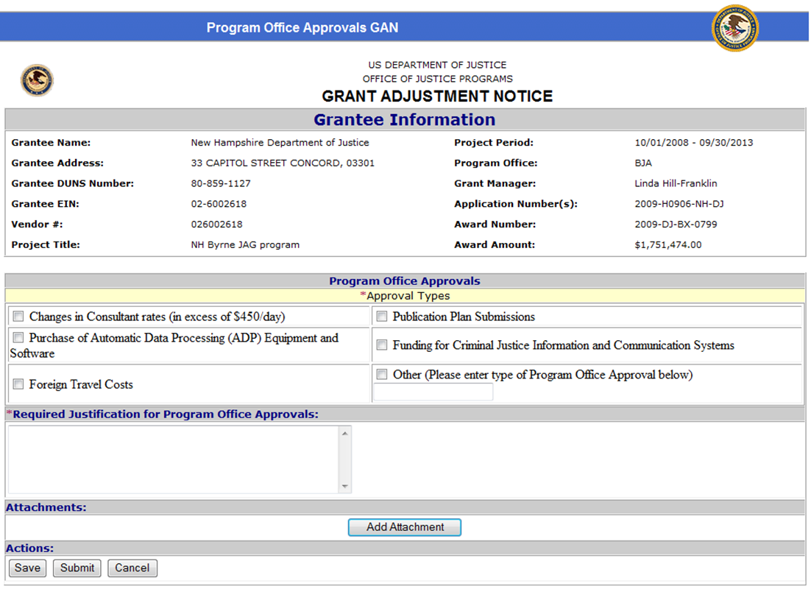Click the Award Amount label
Viewport: 811px width, 589px height.
(x=495, y=245)
